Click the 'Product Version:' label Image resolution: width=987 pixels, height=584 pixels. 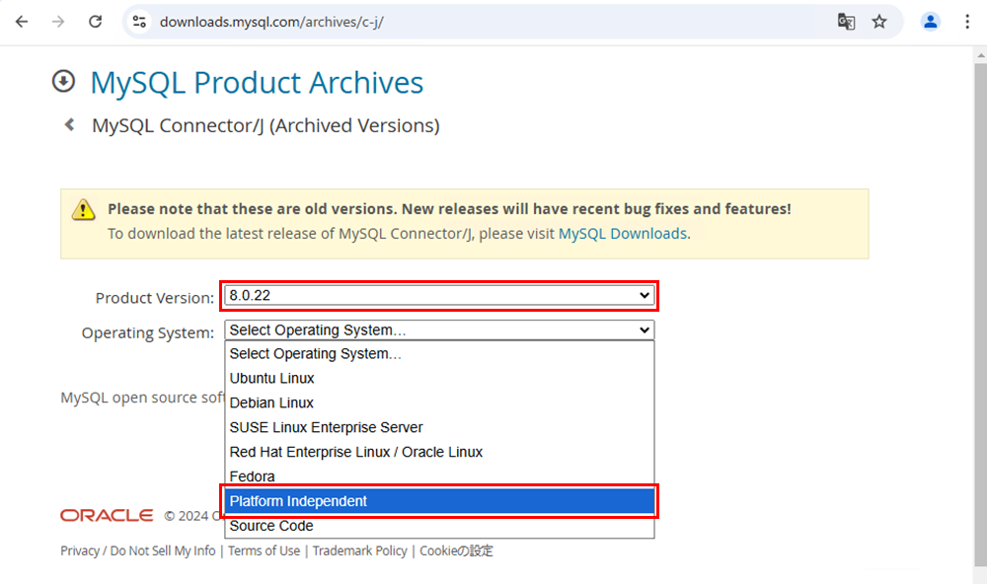click(x=155, y=298)
